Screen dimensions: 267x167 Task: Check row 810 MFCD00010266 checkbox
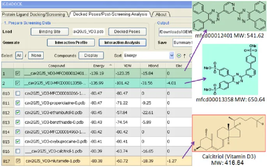[18, 93]
